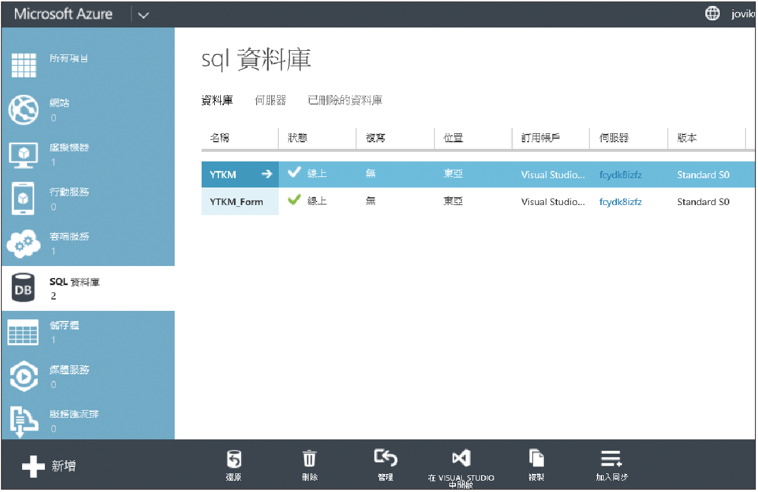The width and height of the screenshot is (758, 492).
Task: Click the Copy (複製) database icon
Action: pyautogui.click(x=537, y=459)
